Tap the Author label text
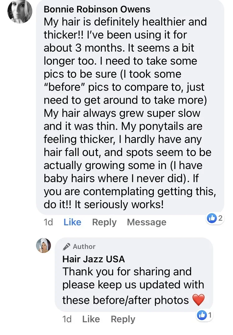Screen dimensions: 233x335 [84, 247]
